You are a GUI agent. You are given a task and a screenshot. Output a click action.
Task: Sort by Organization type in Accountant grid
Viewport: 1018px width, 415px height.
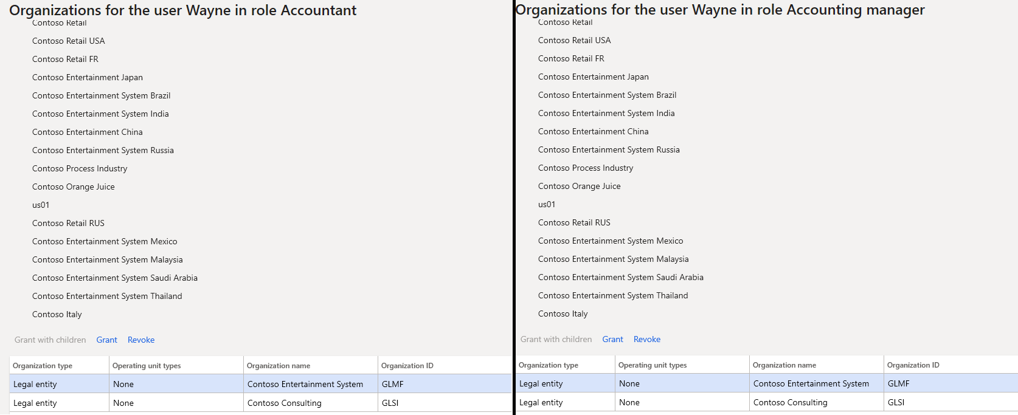pyautogui.click(x=43, y=366)
